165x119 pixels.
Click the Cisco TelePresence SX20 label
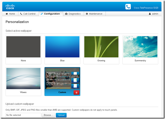(146, 8)
